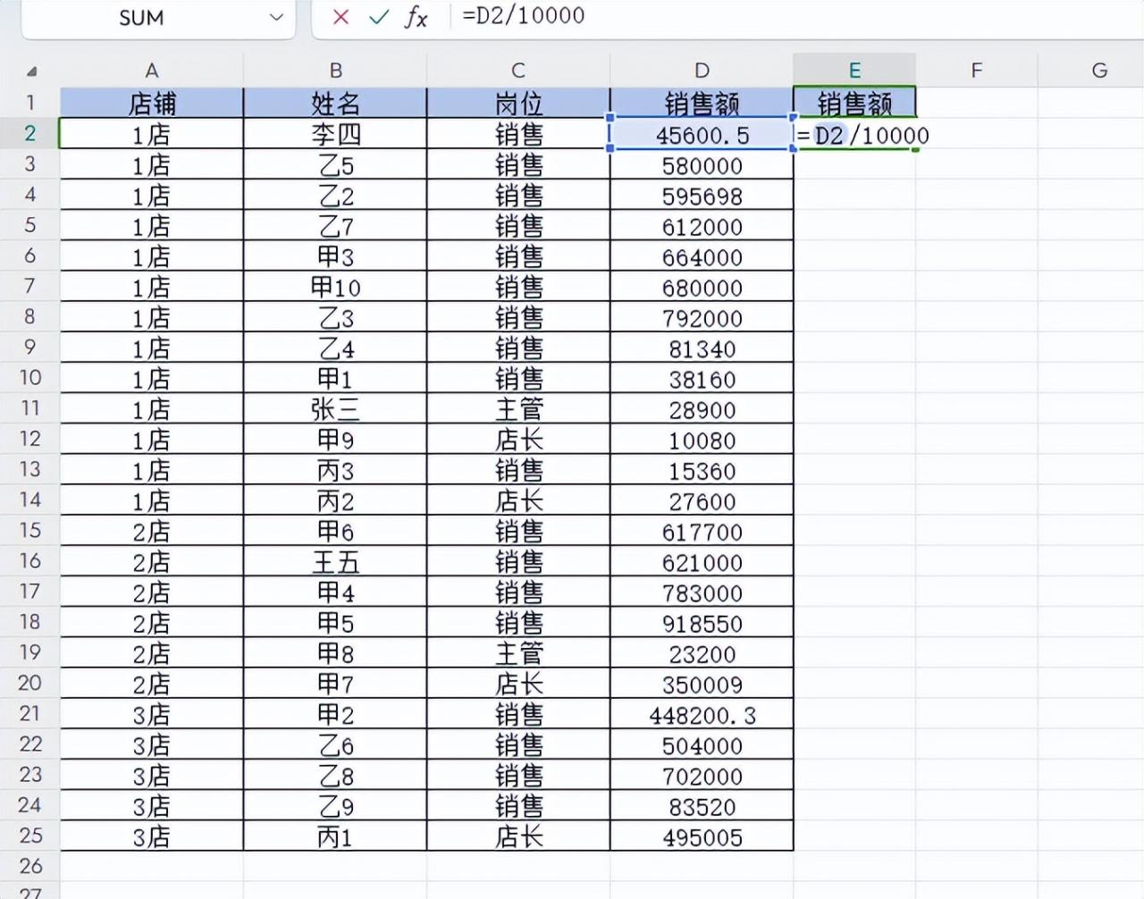
Task: Select the cell with 783000
Action: (702, 592)
